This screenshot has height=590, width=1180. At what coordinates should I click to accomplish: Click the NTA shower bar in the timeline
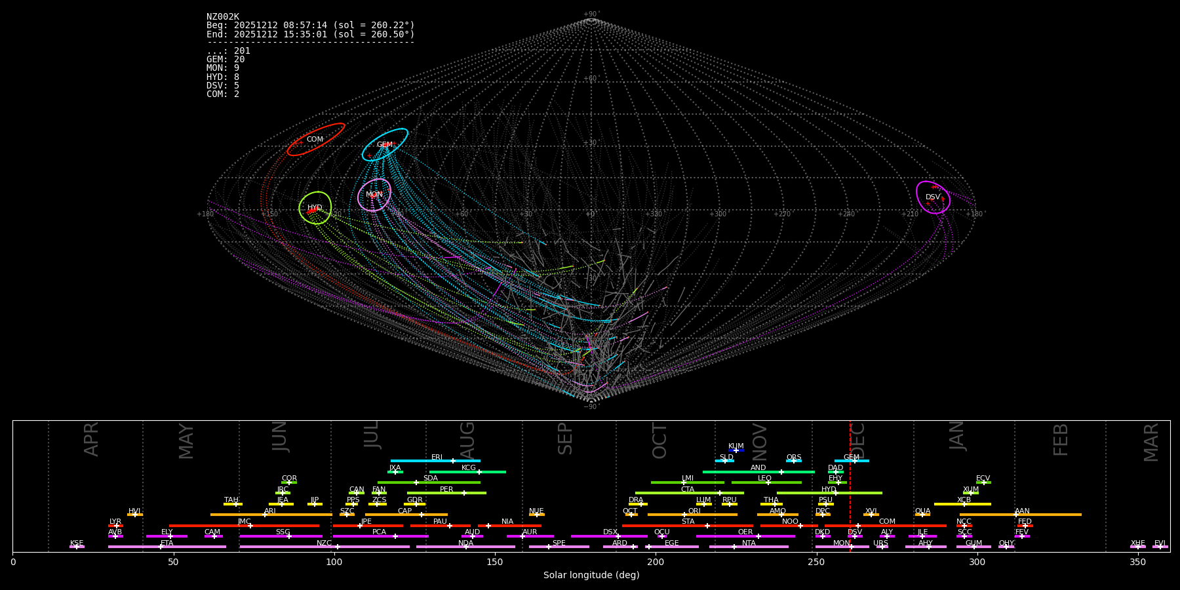coord(749,547)
